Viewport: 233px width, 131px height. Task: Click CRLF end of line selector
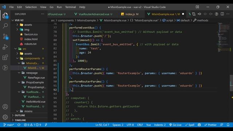(x=140, y=125)
